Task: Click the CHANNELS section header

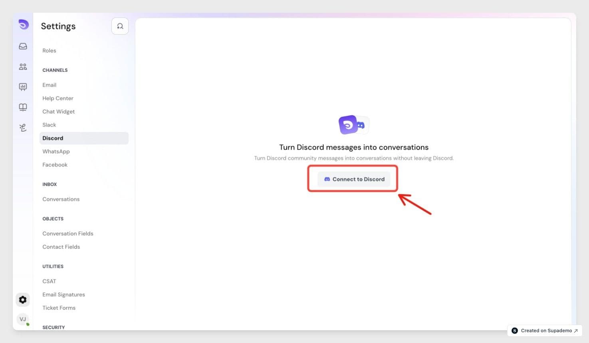Action: tap(55, 70)
